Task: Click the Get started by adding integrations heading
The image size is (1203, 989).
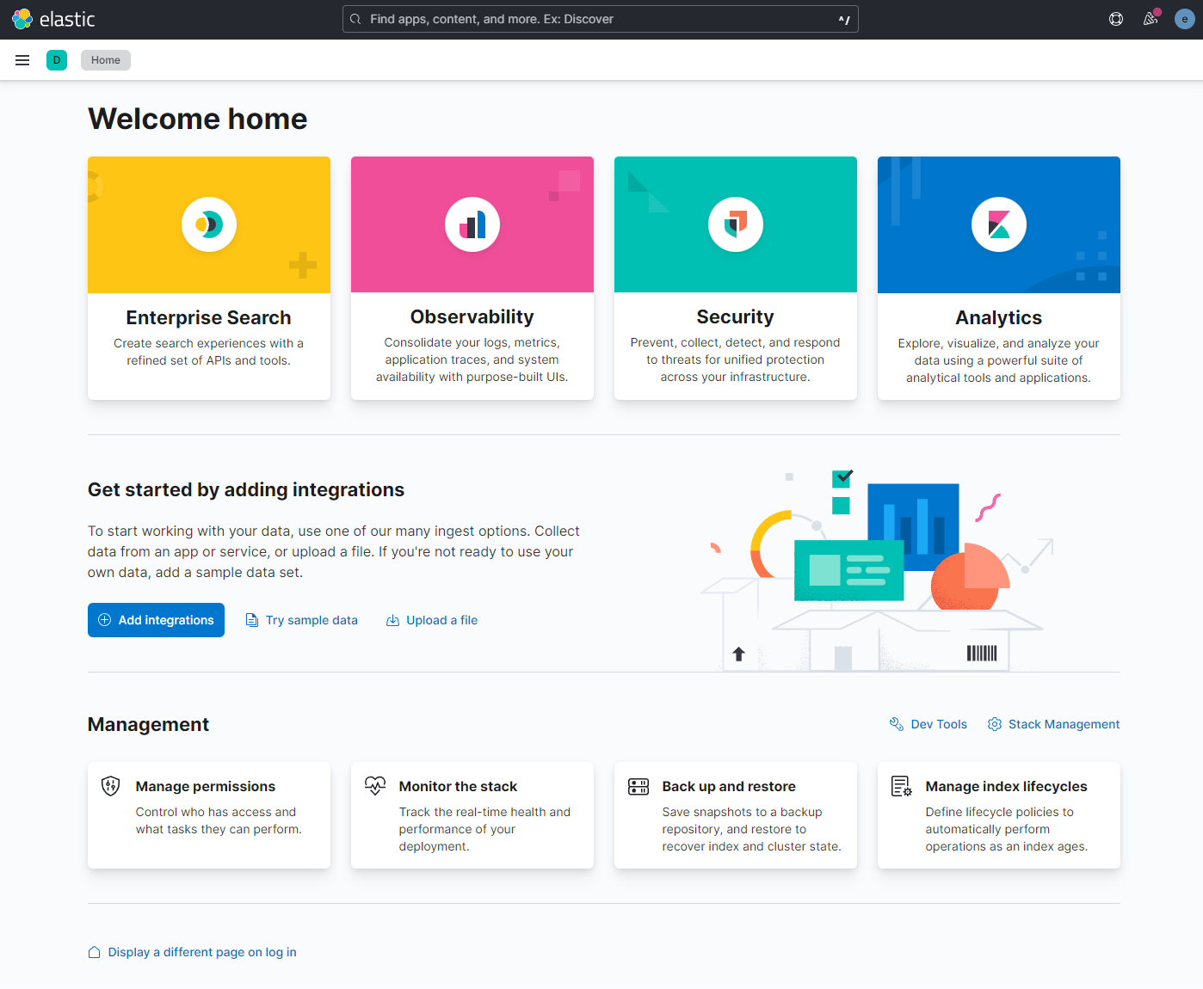Action: coord(246,489)
